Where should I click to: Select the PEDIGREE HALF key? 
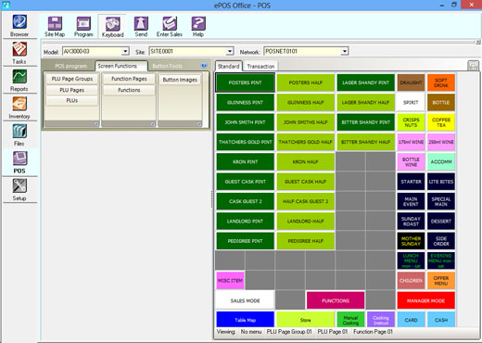tap(306, 241)
